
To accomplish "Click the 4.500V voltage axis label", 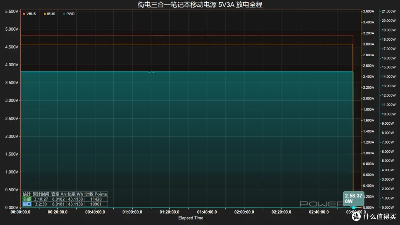I will [x=12, y=47].
